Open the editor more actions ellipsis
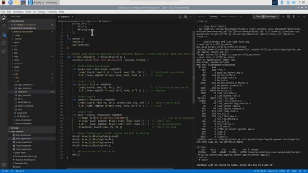The width and height of the screenshot is (308, 173). click(191, 17)
